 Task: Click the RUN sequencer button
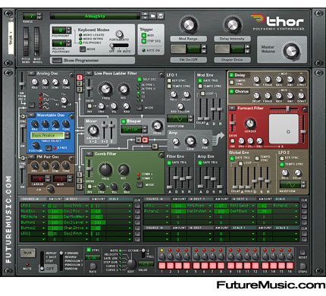(x=27, y=253)
